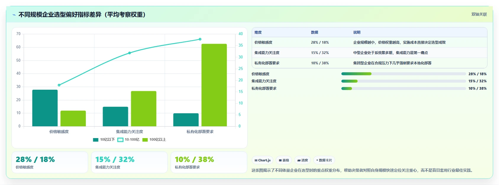This screenshot has width=499, height=185.
Task: Click the Chart.js tag chip
Action: (262, 160)
